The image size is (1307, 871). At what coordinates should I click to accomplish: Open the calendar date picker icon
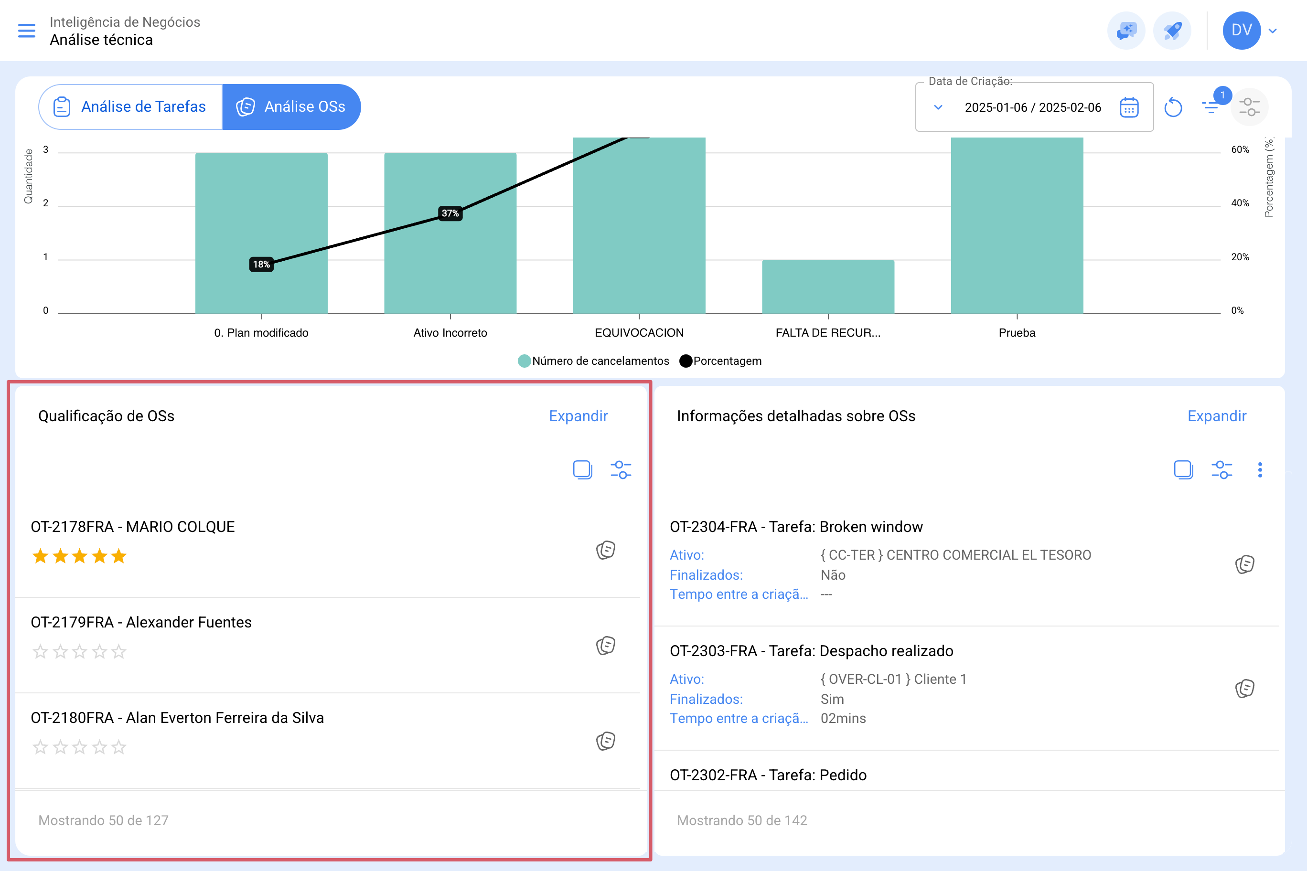pos(1129,107)
